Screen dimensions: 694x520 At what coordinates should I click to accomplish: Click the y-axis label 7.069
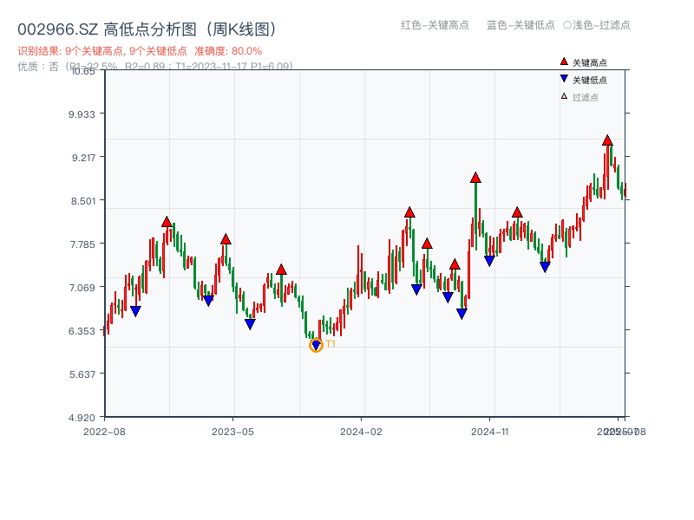82,288
